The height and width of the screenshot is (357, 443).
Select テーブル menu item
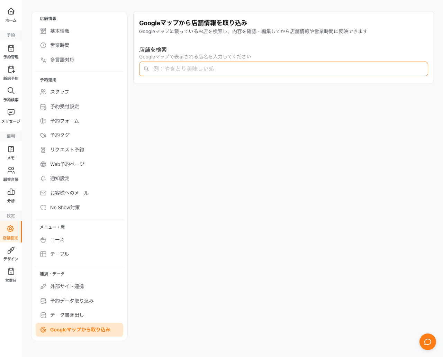point(79,254)
